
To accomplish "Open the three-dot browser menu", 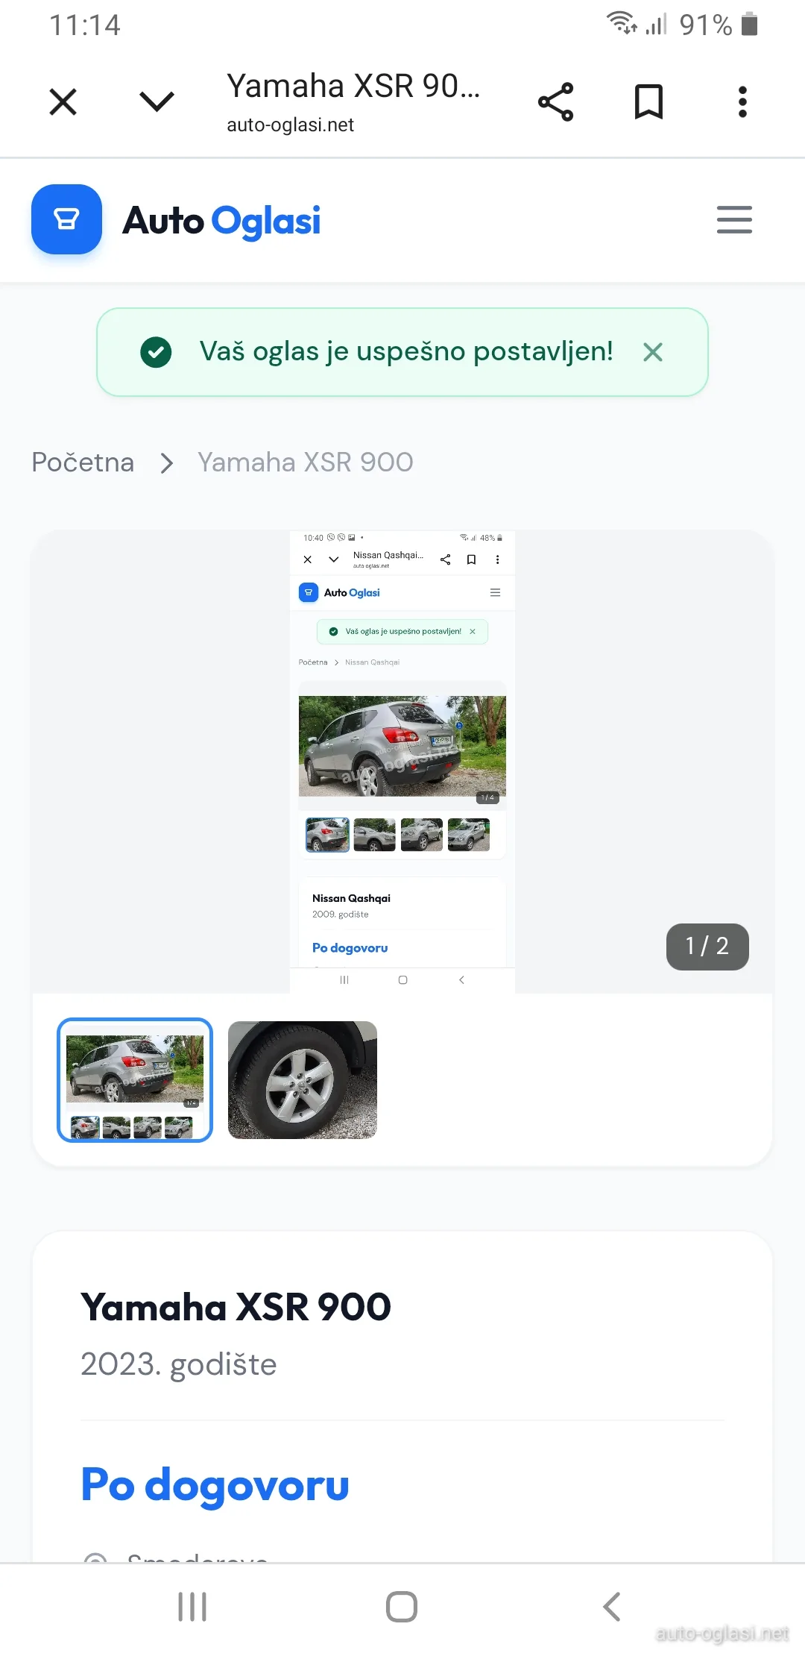I will pyautogui.click(x=742, y=102).
